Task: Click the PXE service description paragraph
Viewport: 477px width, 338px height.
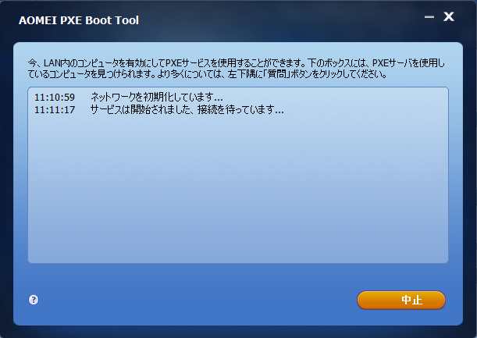Action: (237, 69)
